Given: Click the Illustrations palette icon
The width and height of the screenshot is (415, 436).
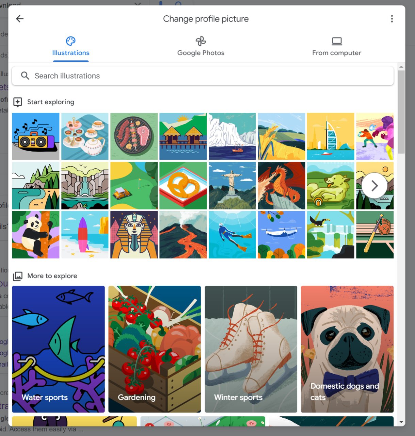Looking at the screenshot, I should coord(70,41).
